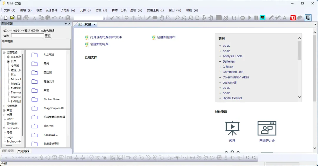Click the Cut scissors icon
Screen dimensions: 318x166
(x=34, y=18)
